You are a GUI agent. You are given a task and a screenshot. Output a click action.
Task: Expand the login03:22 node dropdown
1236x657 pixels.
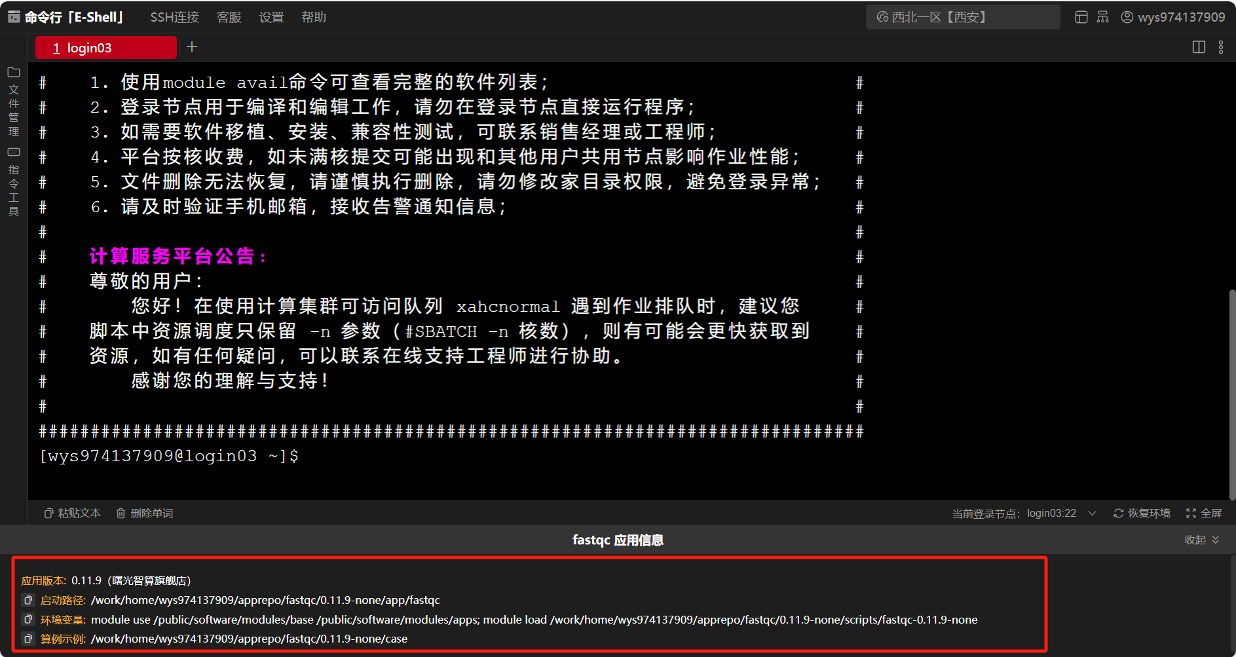(1091, 513)
